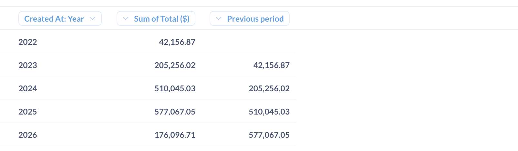Image resolution: width=518 pixels, height=151 pixels.
Task: Click the 42,156.87 total for 2022
Action: (177, 42)
